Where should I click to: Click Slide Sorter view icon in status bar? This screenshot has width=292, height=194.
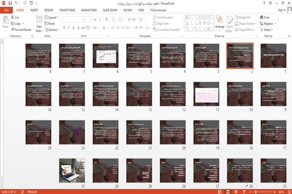pos(228,192)
